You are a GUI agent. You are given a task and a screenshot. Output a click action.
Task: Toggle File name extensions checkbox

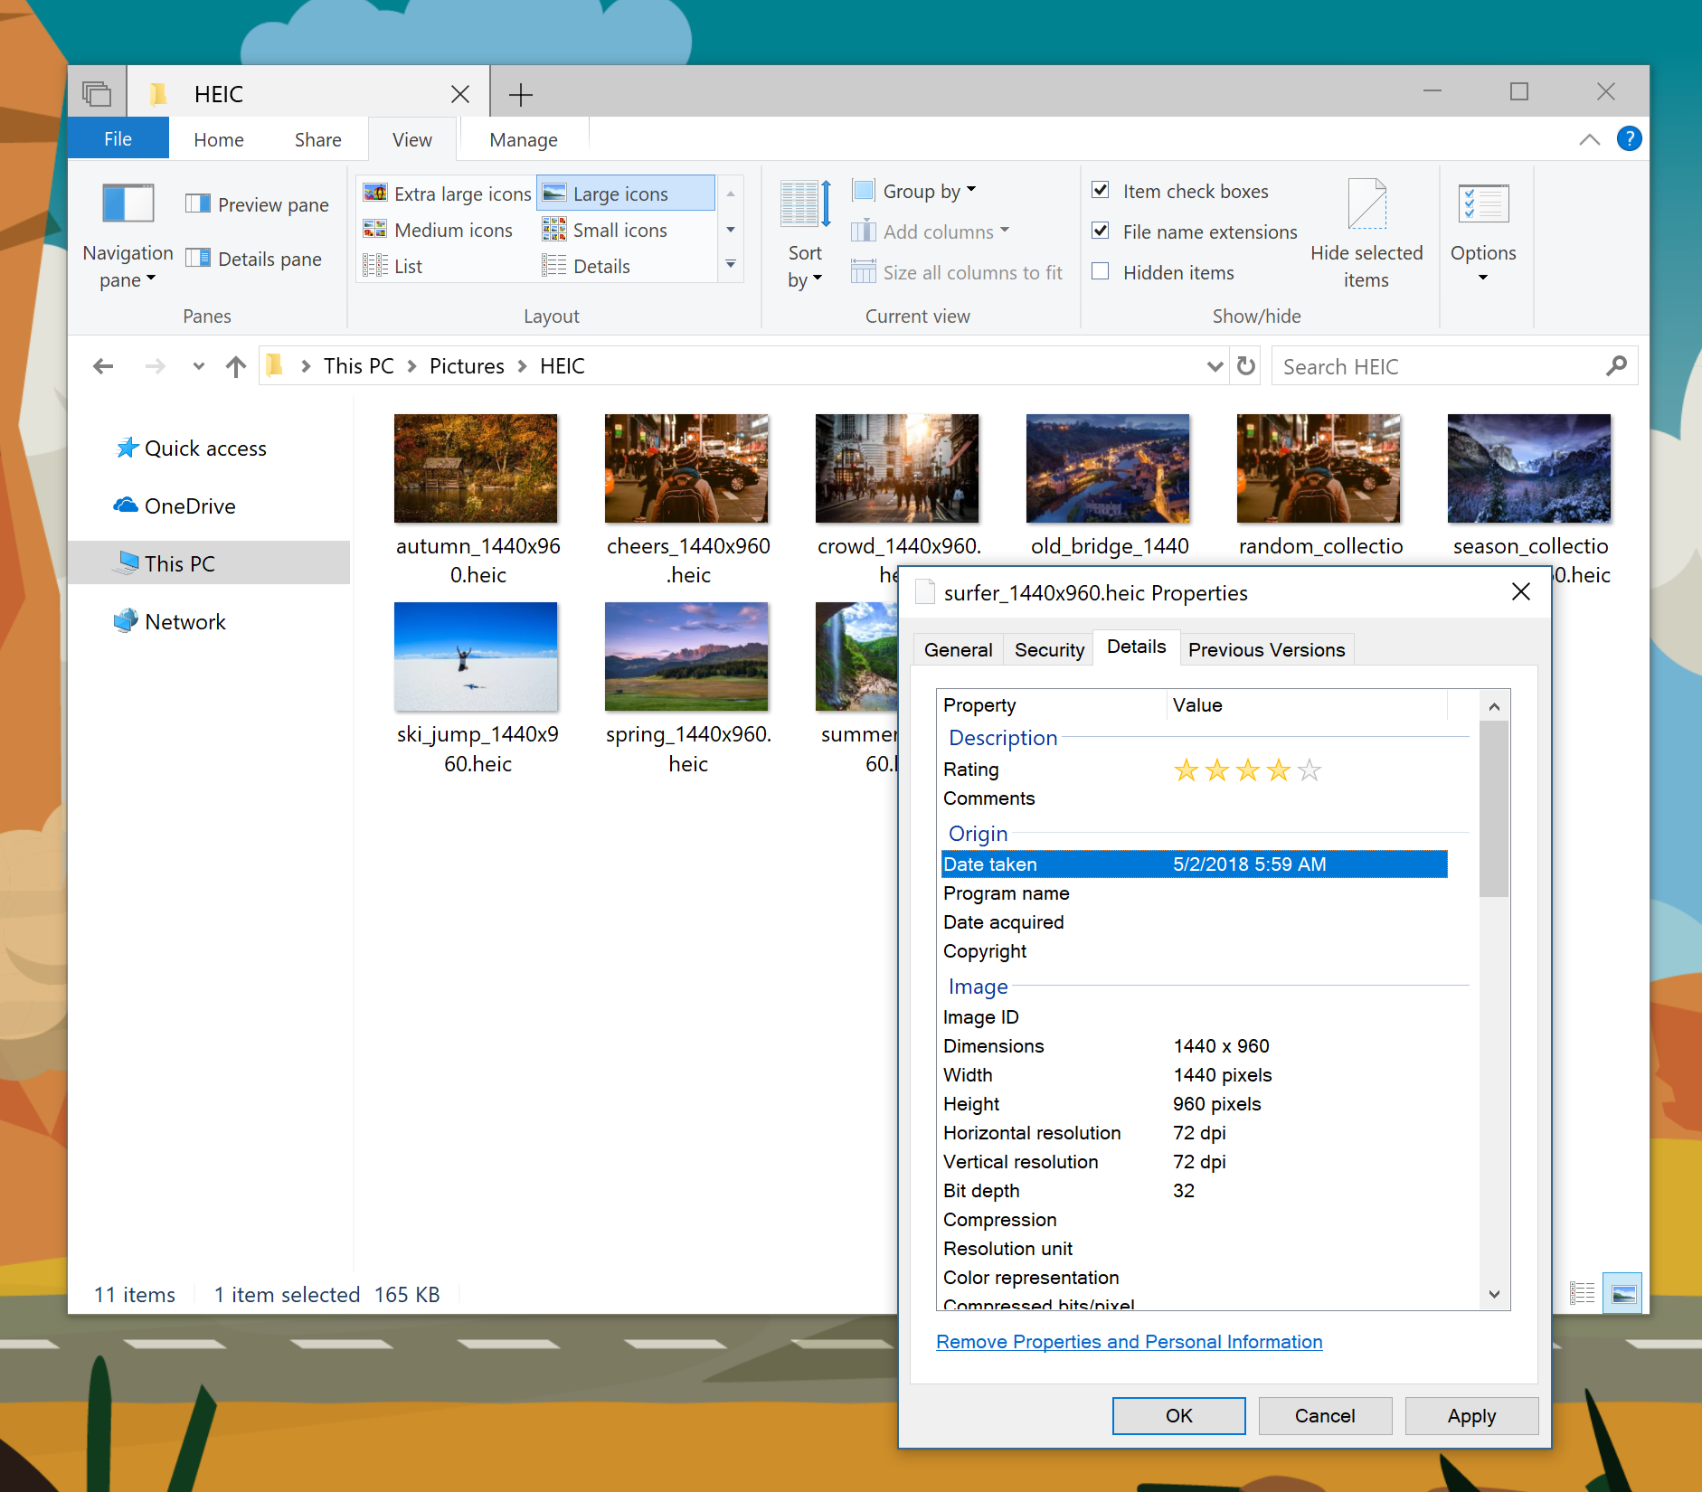coord(1101,231)
